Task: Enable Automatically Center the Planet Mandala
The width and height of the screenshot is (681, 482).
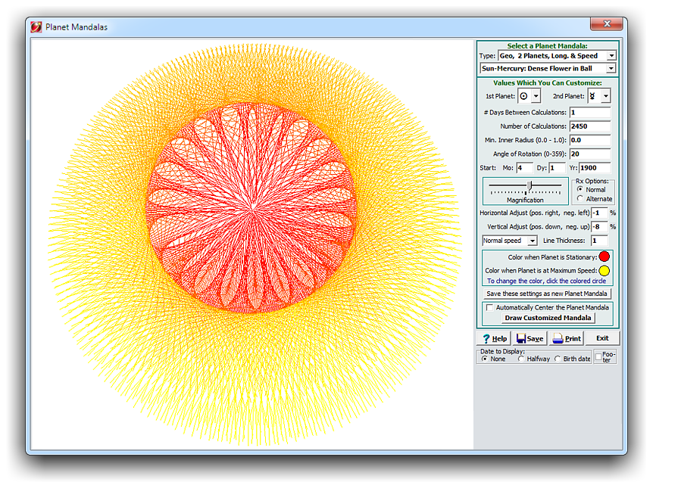Action: [489, 307]
